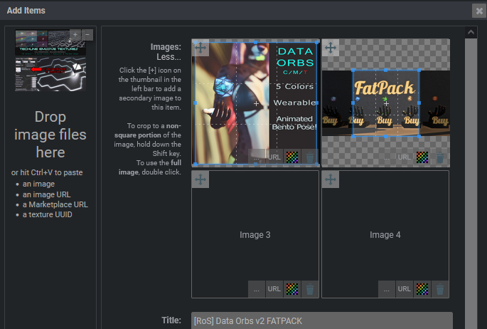Delete the Data Orbs image with trash icon
The image size is (487, 329).
tap(309, 157)
